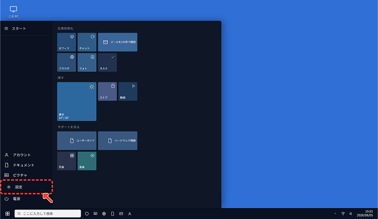Select the サポートを見る group heading
Screen dimensions: 378x219
69,127
